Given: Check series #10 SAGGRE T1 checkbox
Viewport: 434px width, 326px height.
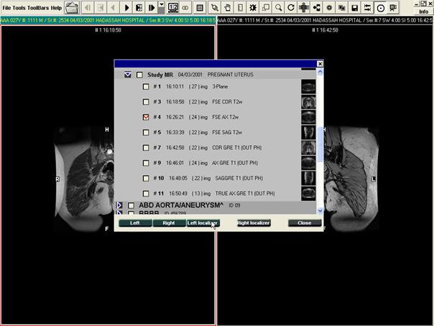Looking at the screenshot, I should pos(146,178).
